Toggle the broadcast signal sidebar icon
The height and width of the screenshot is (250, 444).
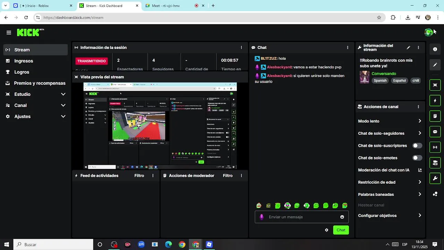pyautogui.click(x=435, y=147)
